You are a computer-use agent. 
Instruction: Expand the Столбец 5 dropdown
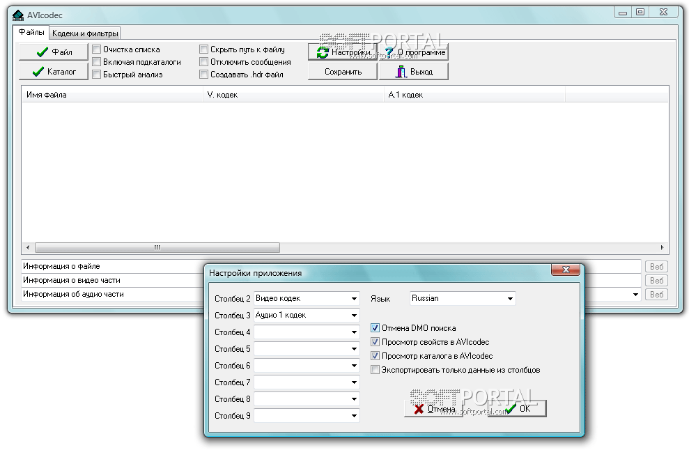(354, 349)
